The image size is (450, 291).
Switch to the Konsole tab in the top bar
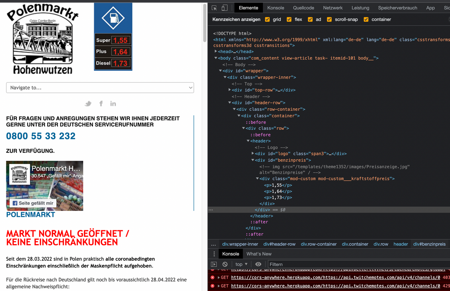(x=276, y=8)
